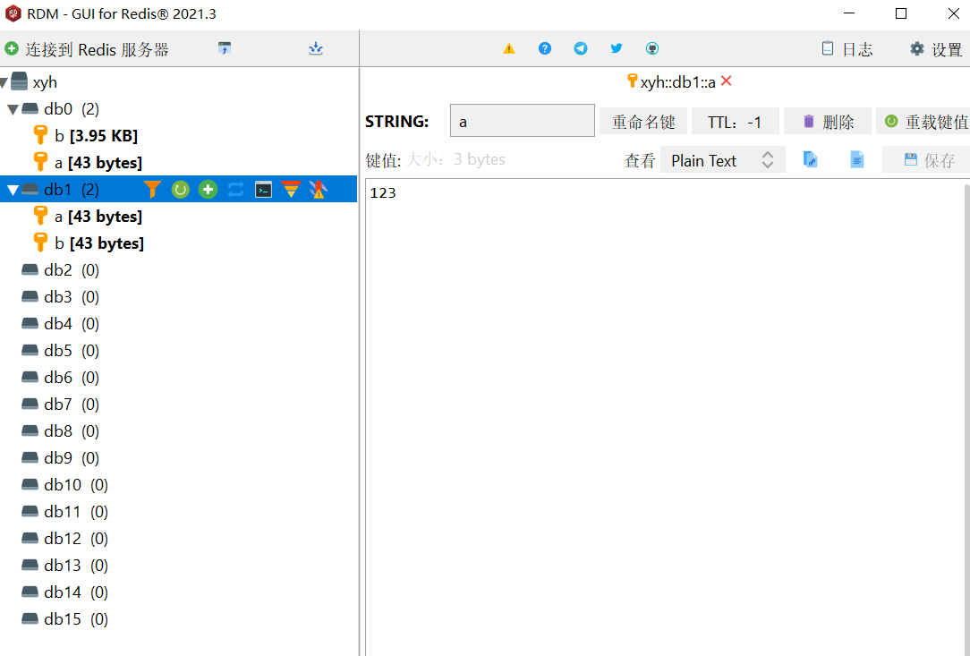Viewport: 970px width, 656px height.
Task: Open the GitHub icon
Action: click(x=652, y=48)
